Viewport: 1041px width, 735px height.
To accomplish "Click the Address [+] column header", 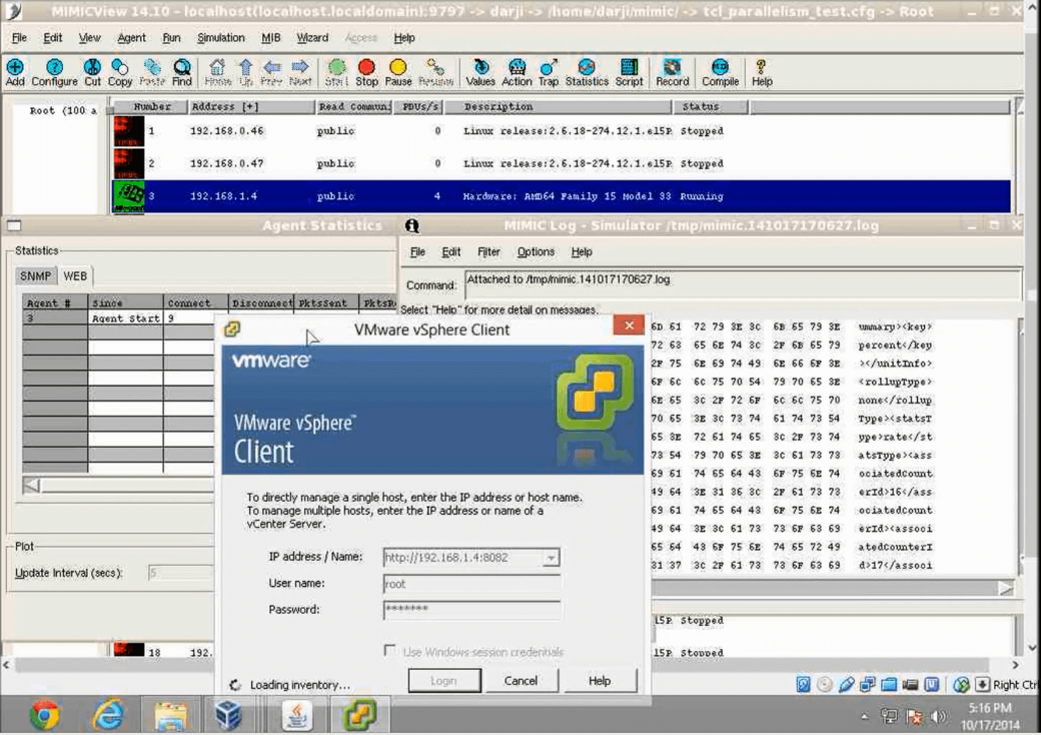I will coord(251,107).
